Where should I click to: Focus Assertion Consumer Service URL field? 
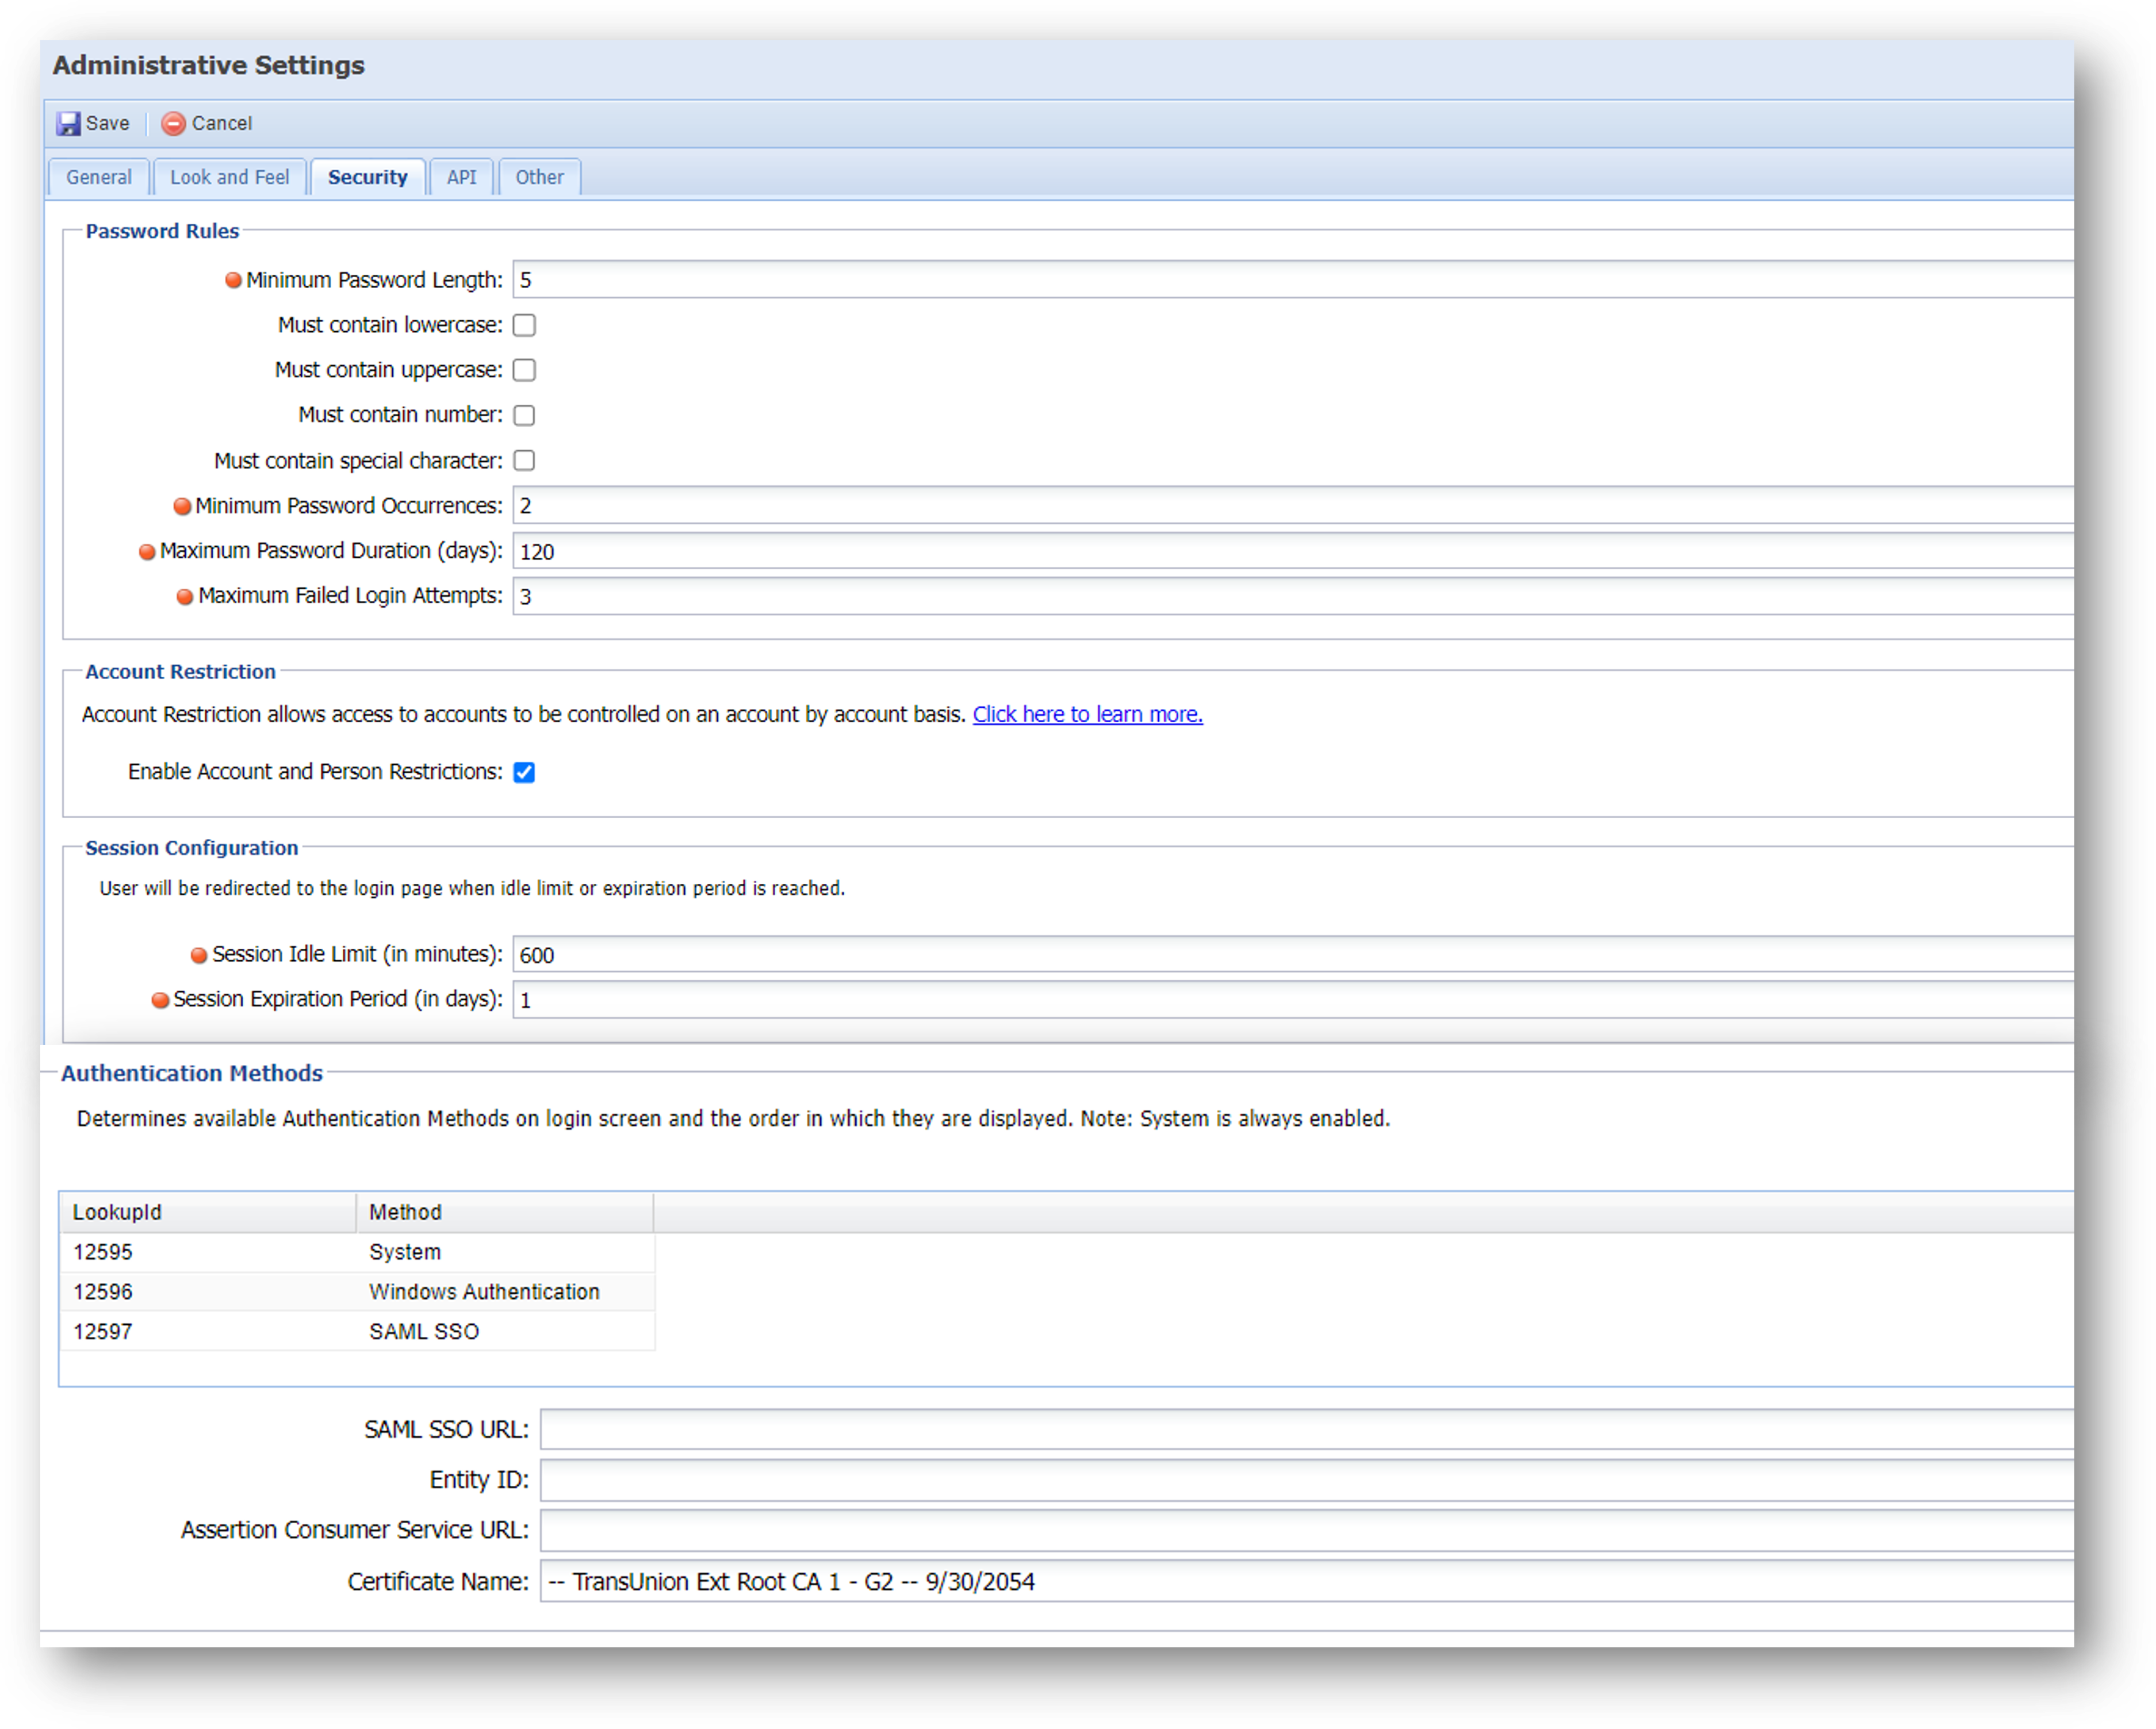pyautogui.click(x=1307, y=1531)
